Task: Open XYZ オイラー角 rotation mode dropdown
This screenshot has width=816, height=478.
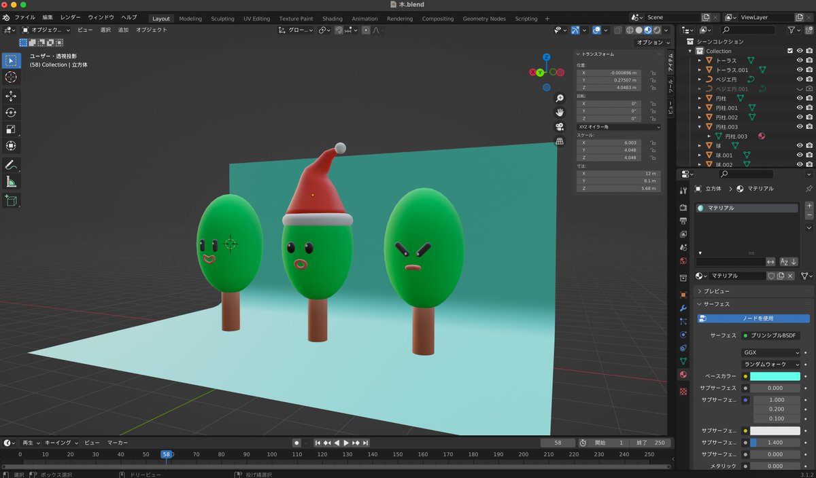Action: [619, 127]
